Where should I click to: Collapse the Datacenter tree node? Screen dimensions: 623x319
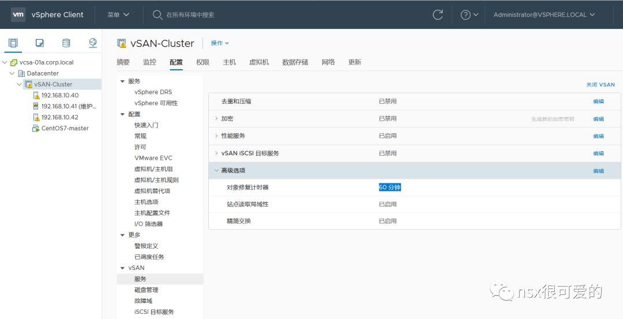[x=12, y=73]
